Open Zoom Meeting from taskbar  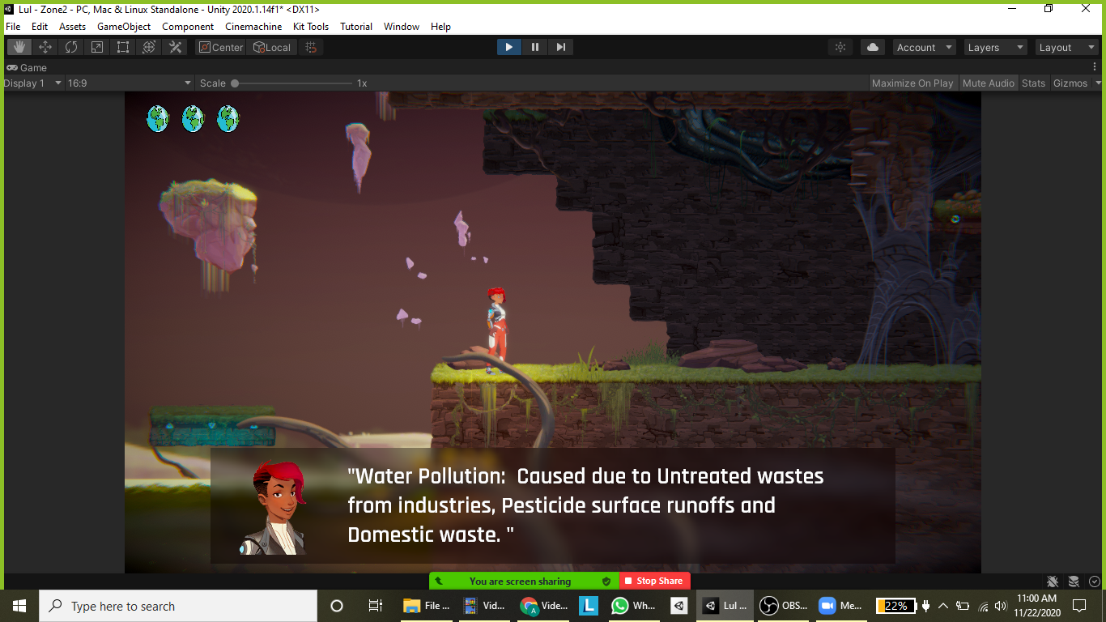click(841, 606)
